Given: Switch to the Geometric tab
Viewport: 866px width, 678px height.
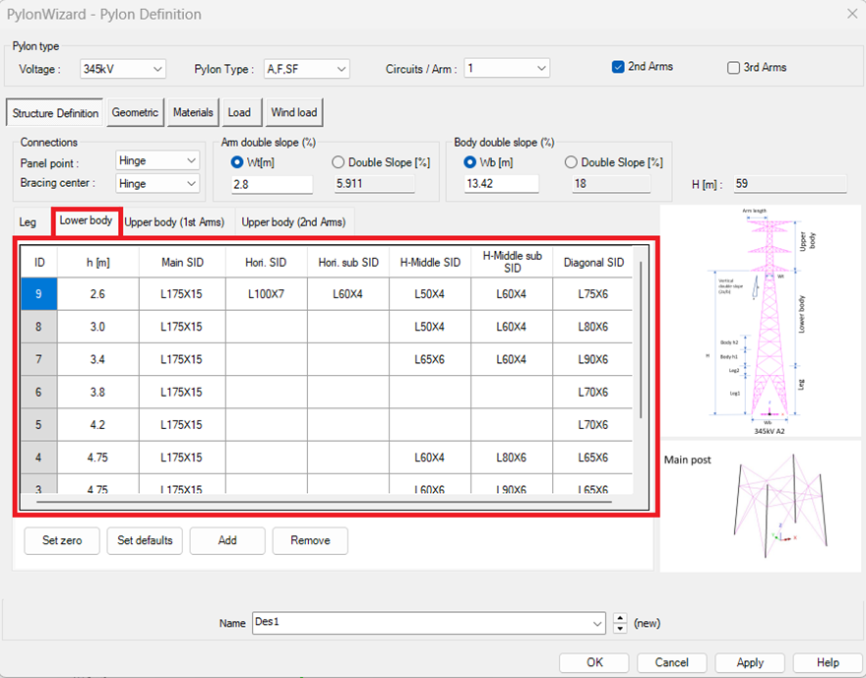Looking at the screenshot, I should pos(135,113).
